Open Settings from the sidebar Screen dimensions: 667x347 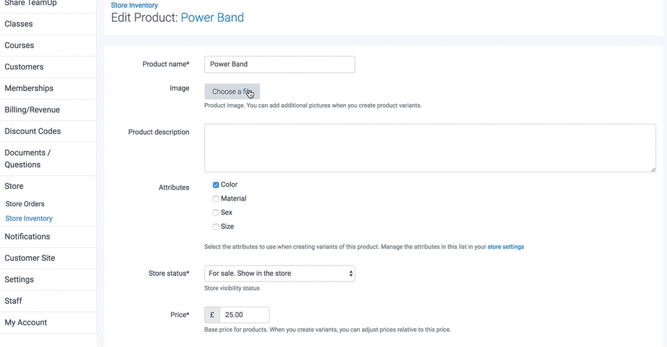click(x=19, y=280)
